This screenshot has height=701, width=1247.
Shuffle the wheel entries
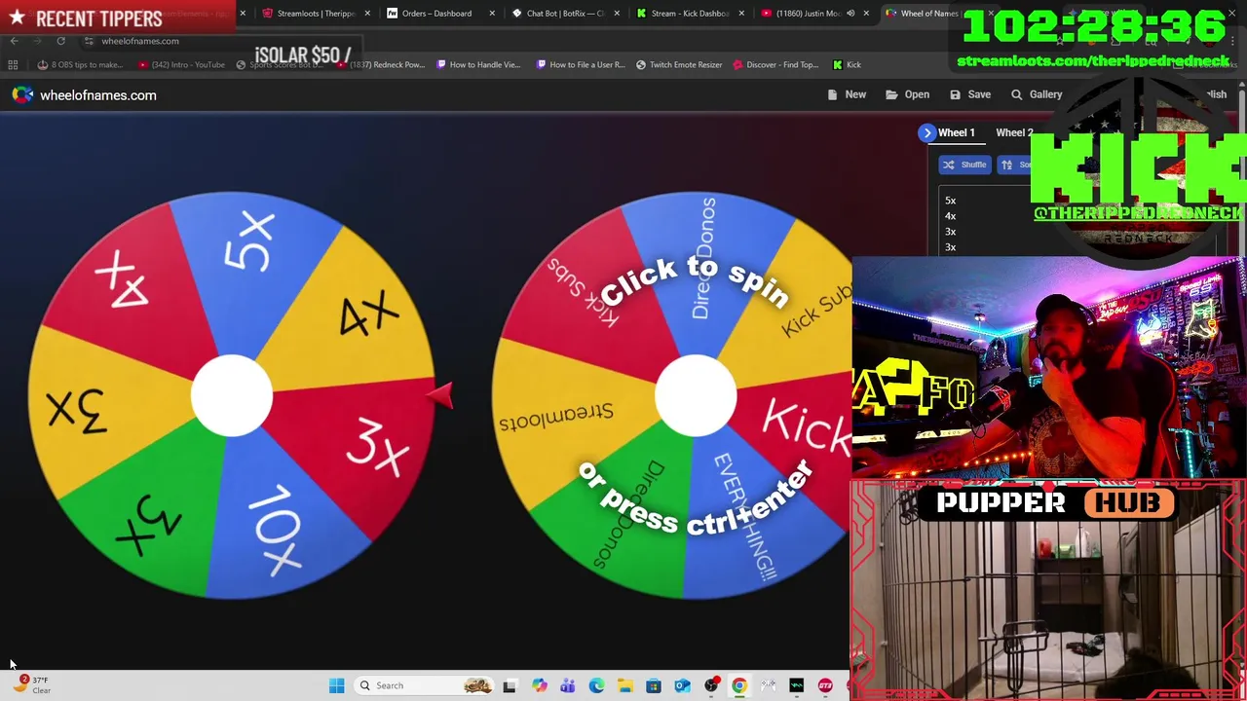[x=964, y=165]
